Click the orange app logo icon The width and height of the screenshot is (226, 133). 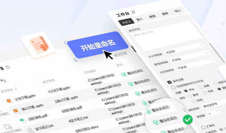38,45
